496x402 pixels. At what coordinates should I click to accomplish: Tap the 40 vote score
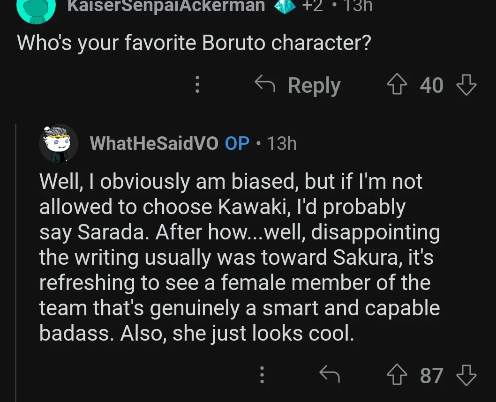tap(431, 85)
